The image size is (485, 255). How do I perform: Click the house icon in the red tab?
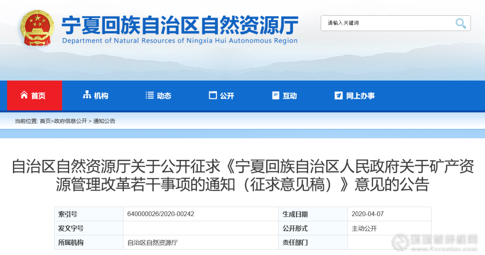click(24, 95)
